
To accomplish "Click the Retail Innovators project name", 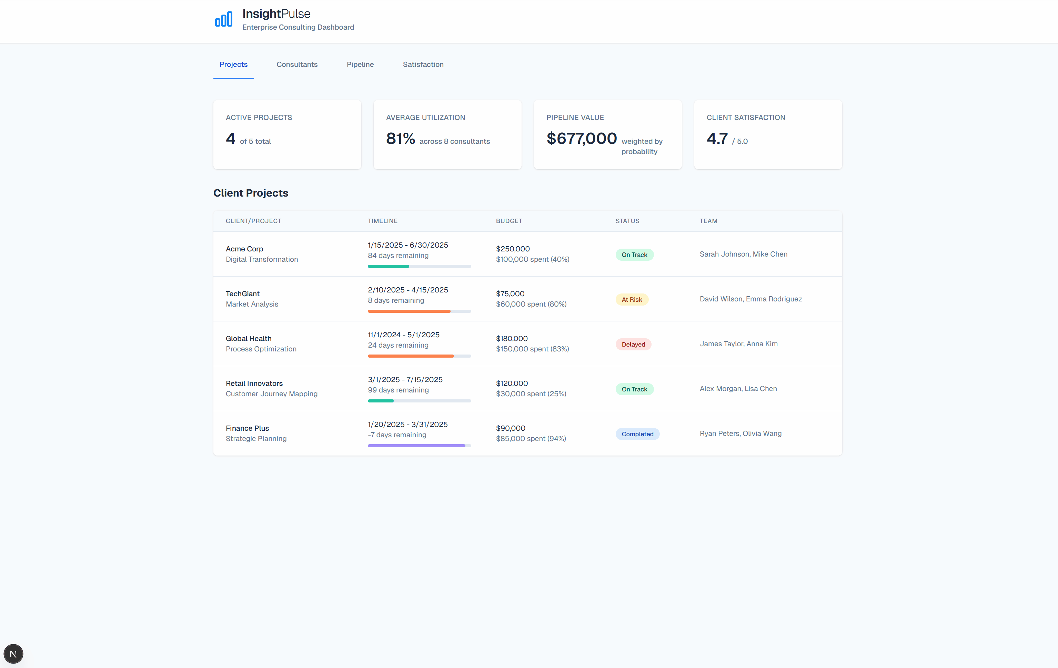I will (254, 383).
